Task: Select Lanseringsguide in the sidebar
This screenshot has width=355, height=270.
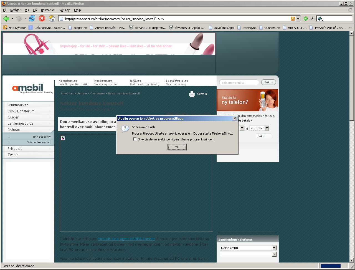Action: [29, 123]
